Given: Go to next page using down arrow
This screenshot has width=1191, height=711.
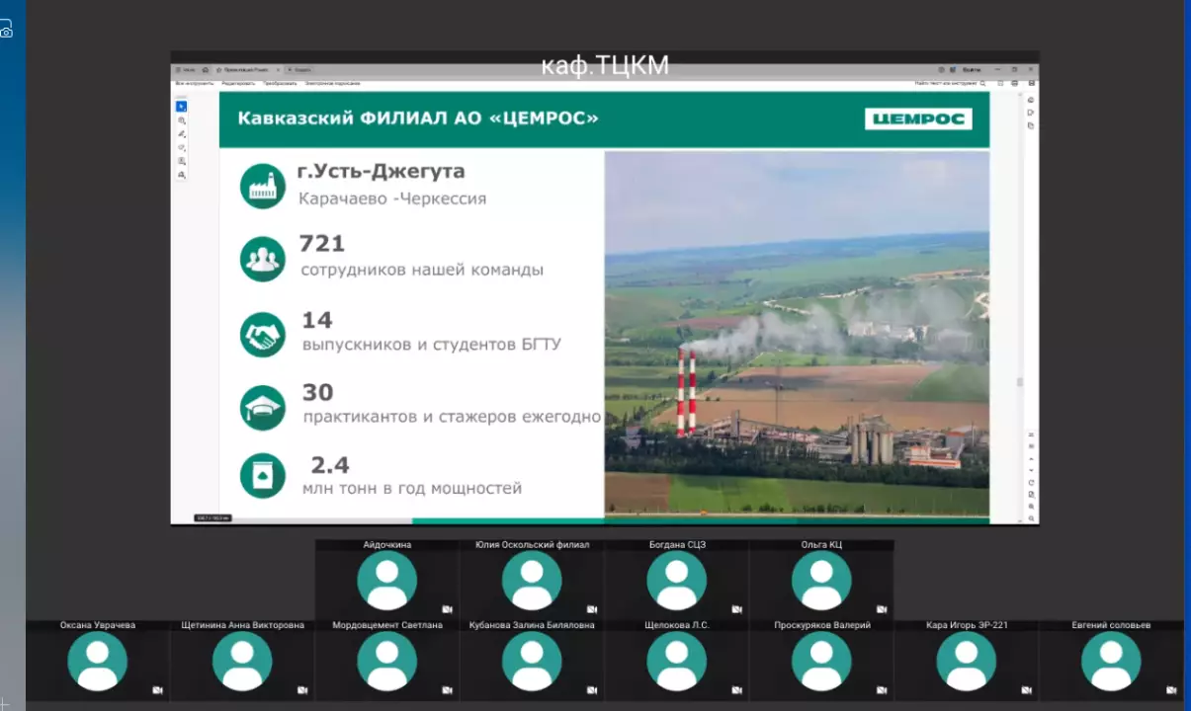Looking at the screenshot, I should click(1031, 470).
